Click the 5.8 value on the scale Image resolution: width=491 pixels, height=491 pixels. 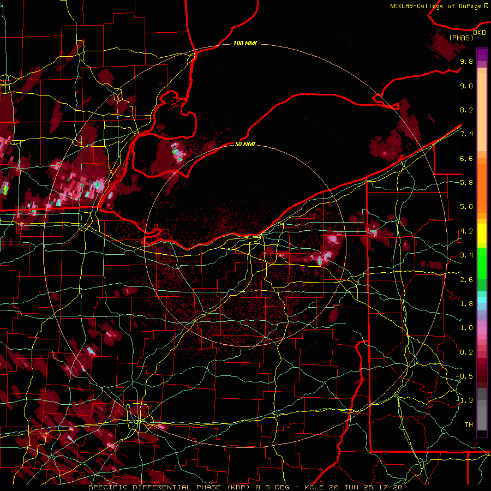coord(466,183)
